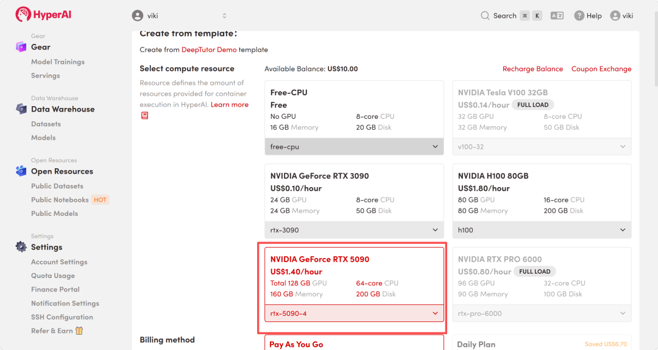The height and width of the screenshot is (350, 658).
Task: Expand the h100 dropdown
Action: tap(542, 230)
